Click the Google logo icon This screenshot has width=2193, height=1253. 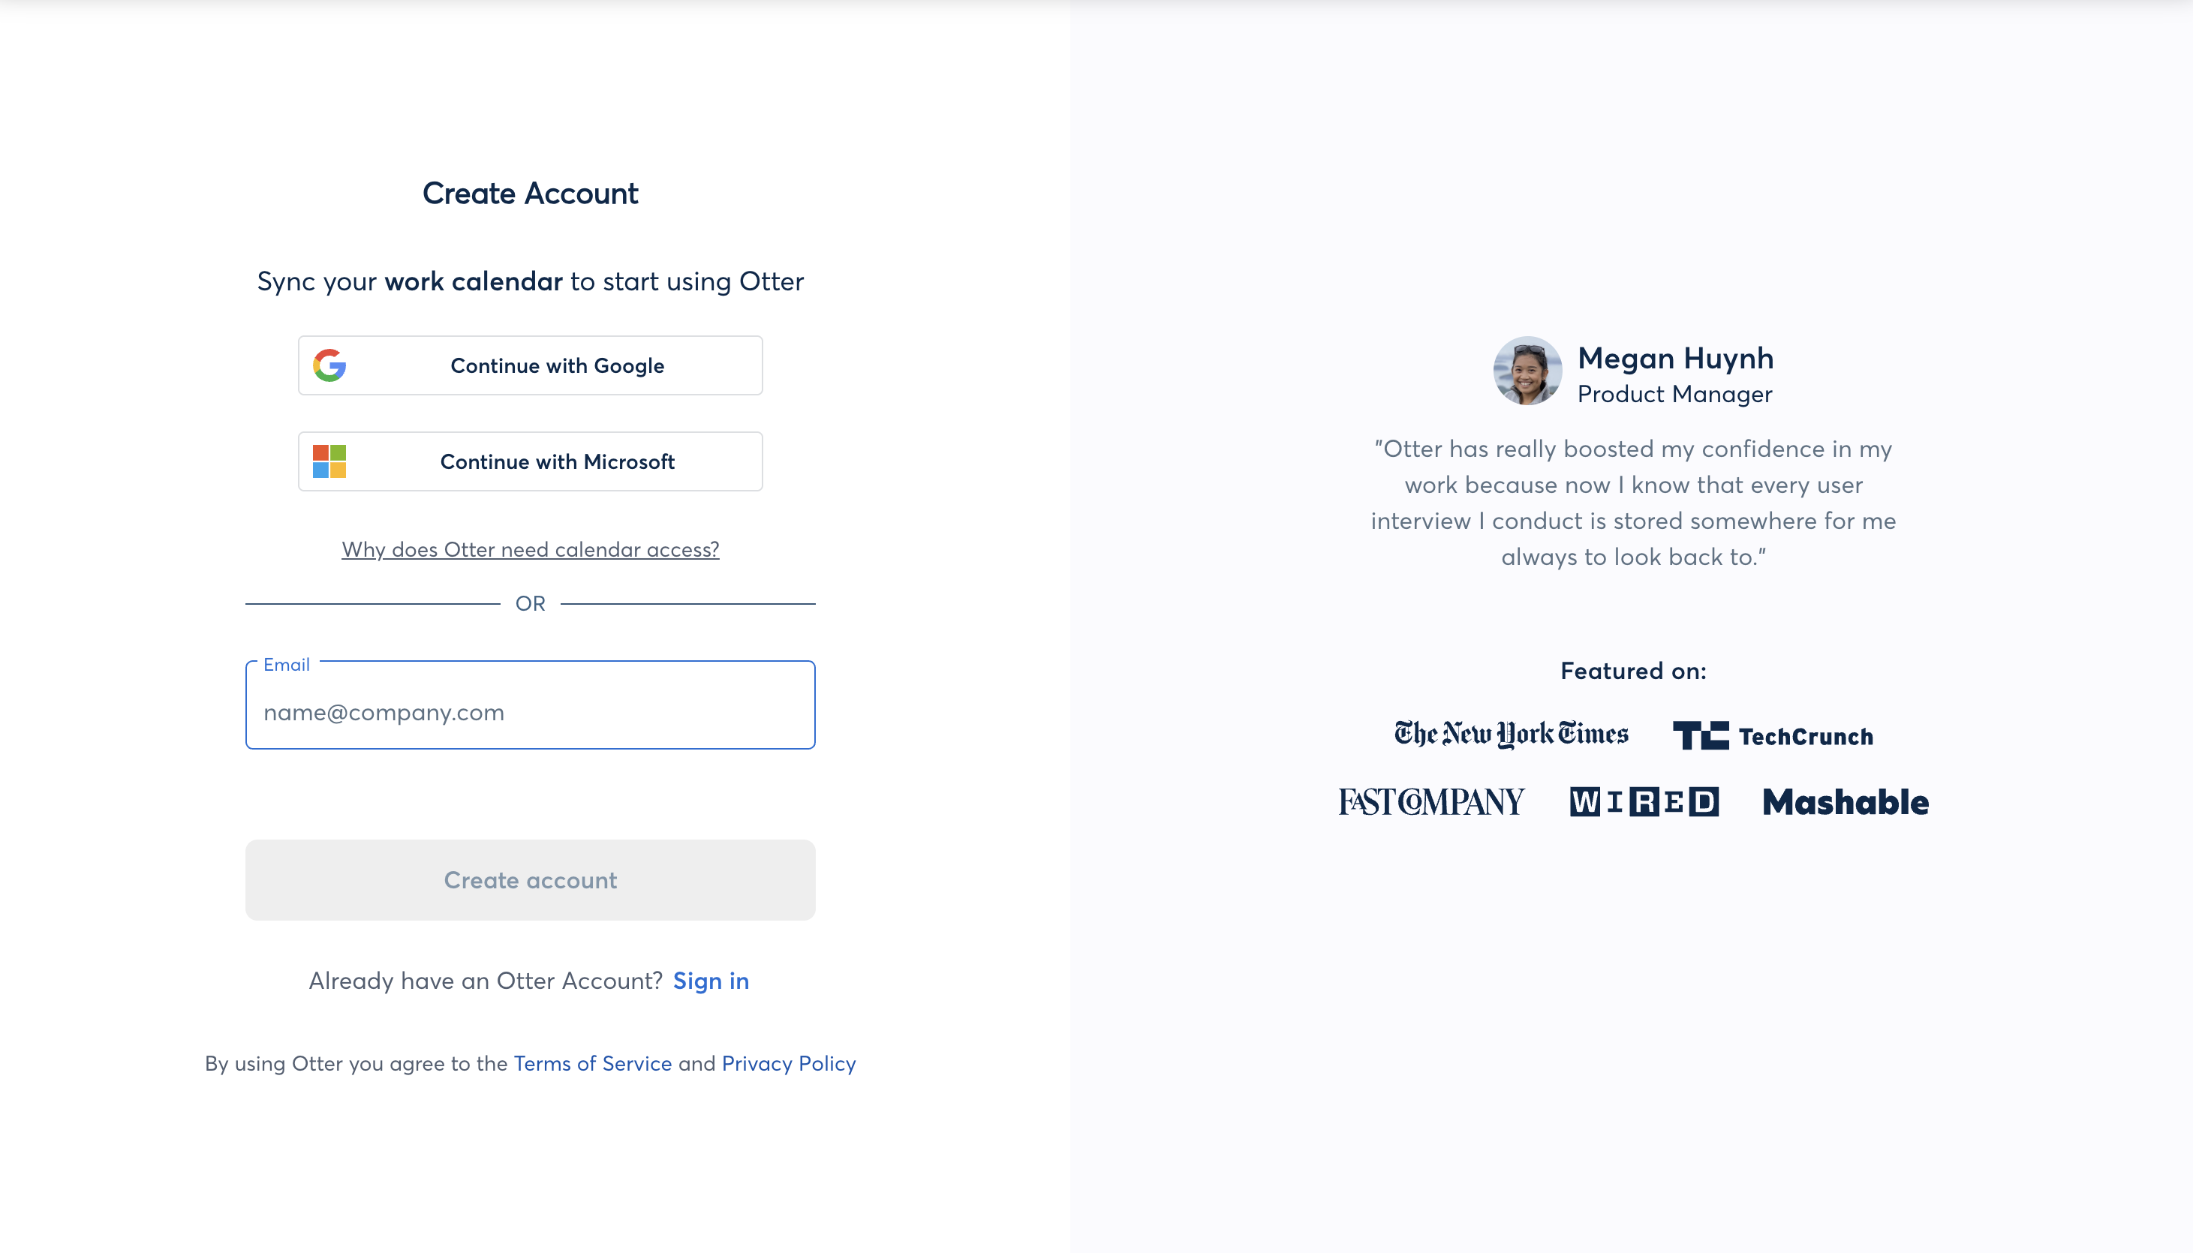(x=329, y=365)
